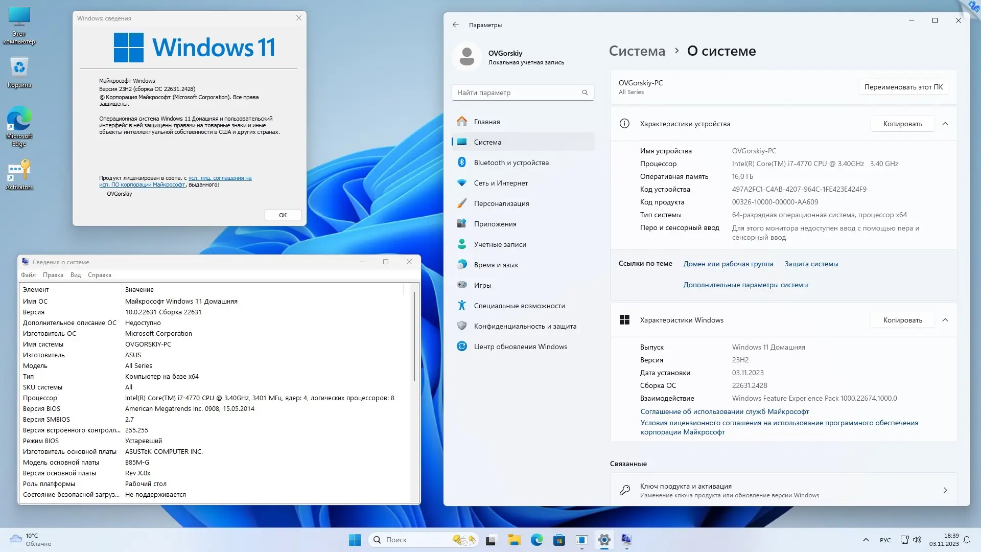
Task: Open the Дополнительные параметры системы link
Action: [745, 285]
